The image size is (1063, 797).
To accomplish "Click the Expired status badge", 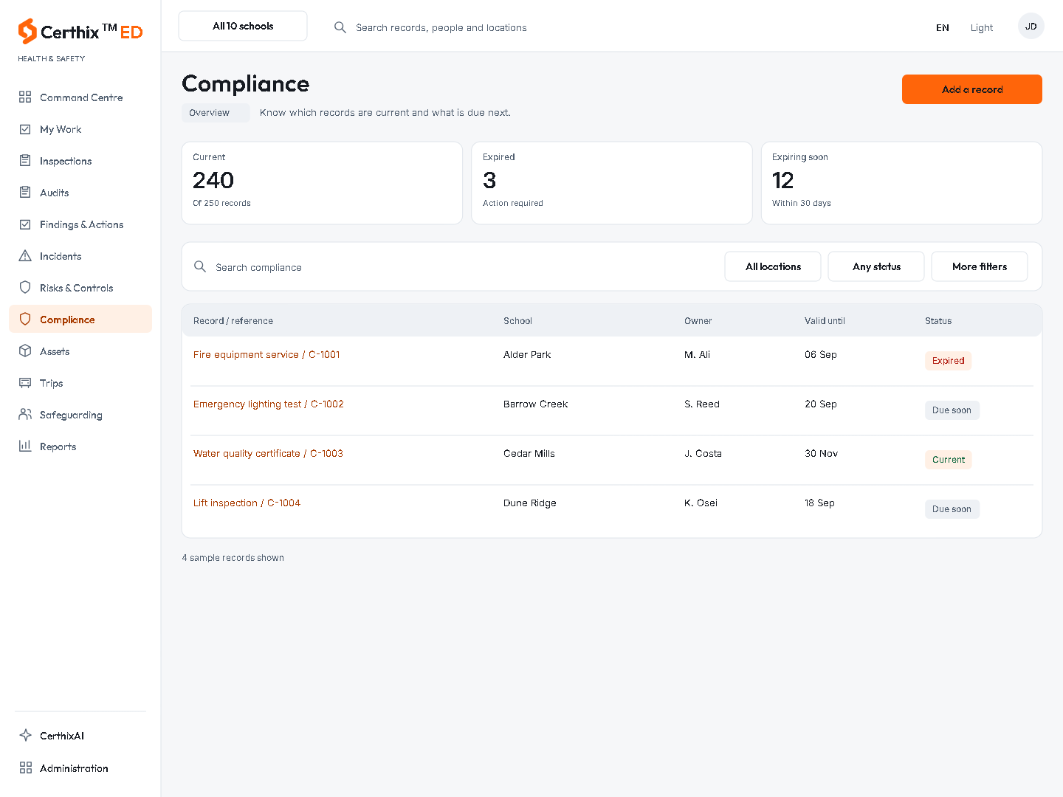I will 948,361.
